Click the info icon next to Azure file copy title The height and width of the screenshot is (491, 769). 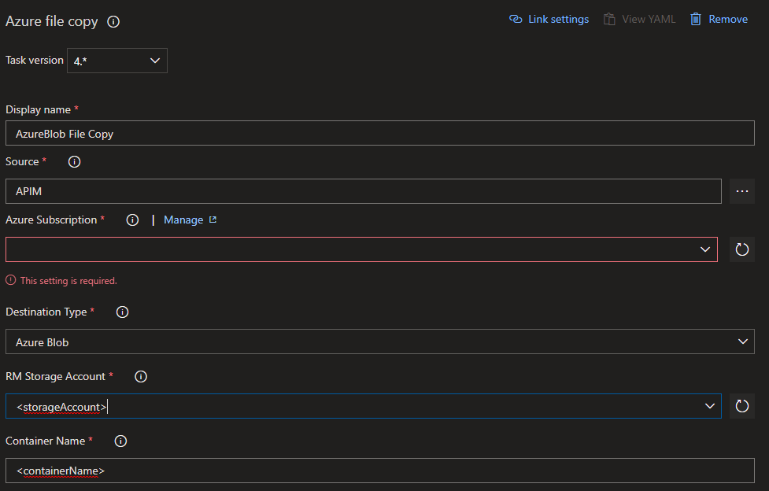[x=113, y=22]
